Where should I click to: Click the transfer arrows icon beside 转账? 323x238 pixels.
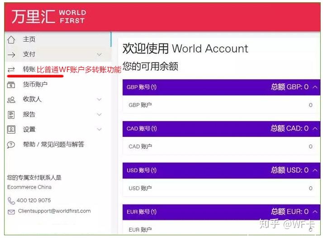11,69
